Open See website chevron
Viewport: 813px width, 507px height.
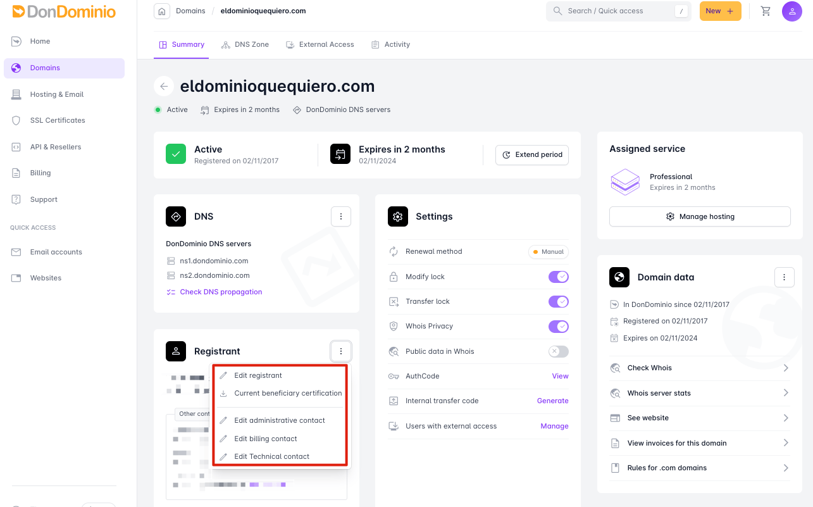point(786,418)
